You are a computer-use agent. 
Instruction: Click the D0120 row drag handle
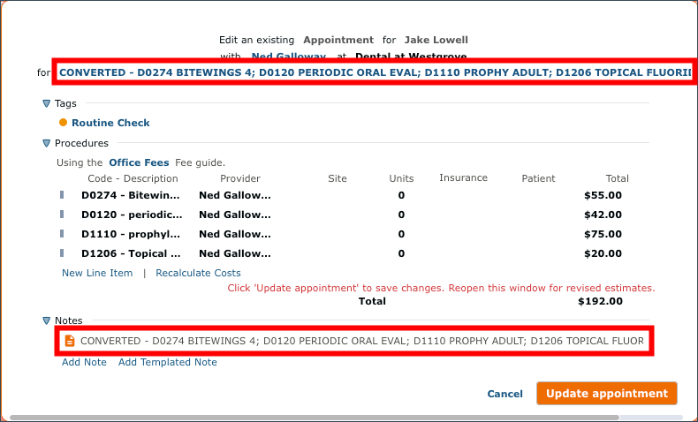(62, 215)
